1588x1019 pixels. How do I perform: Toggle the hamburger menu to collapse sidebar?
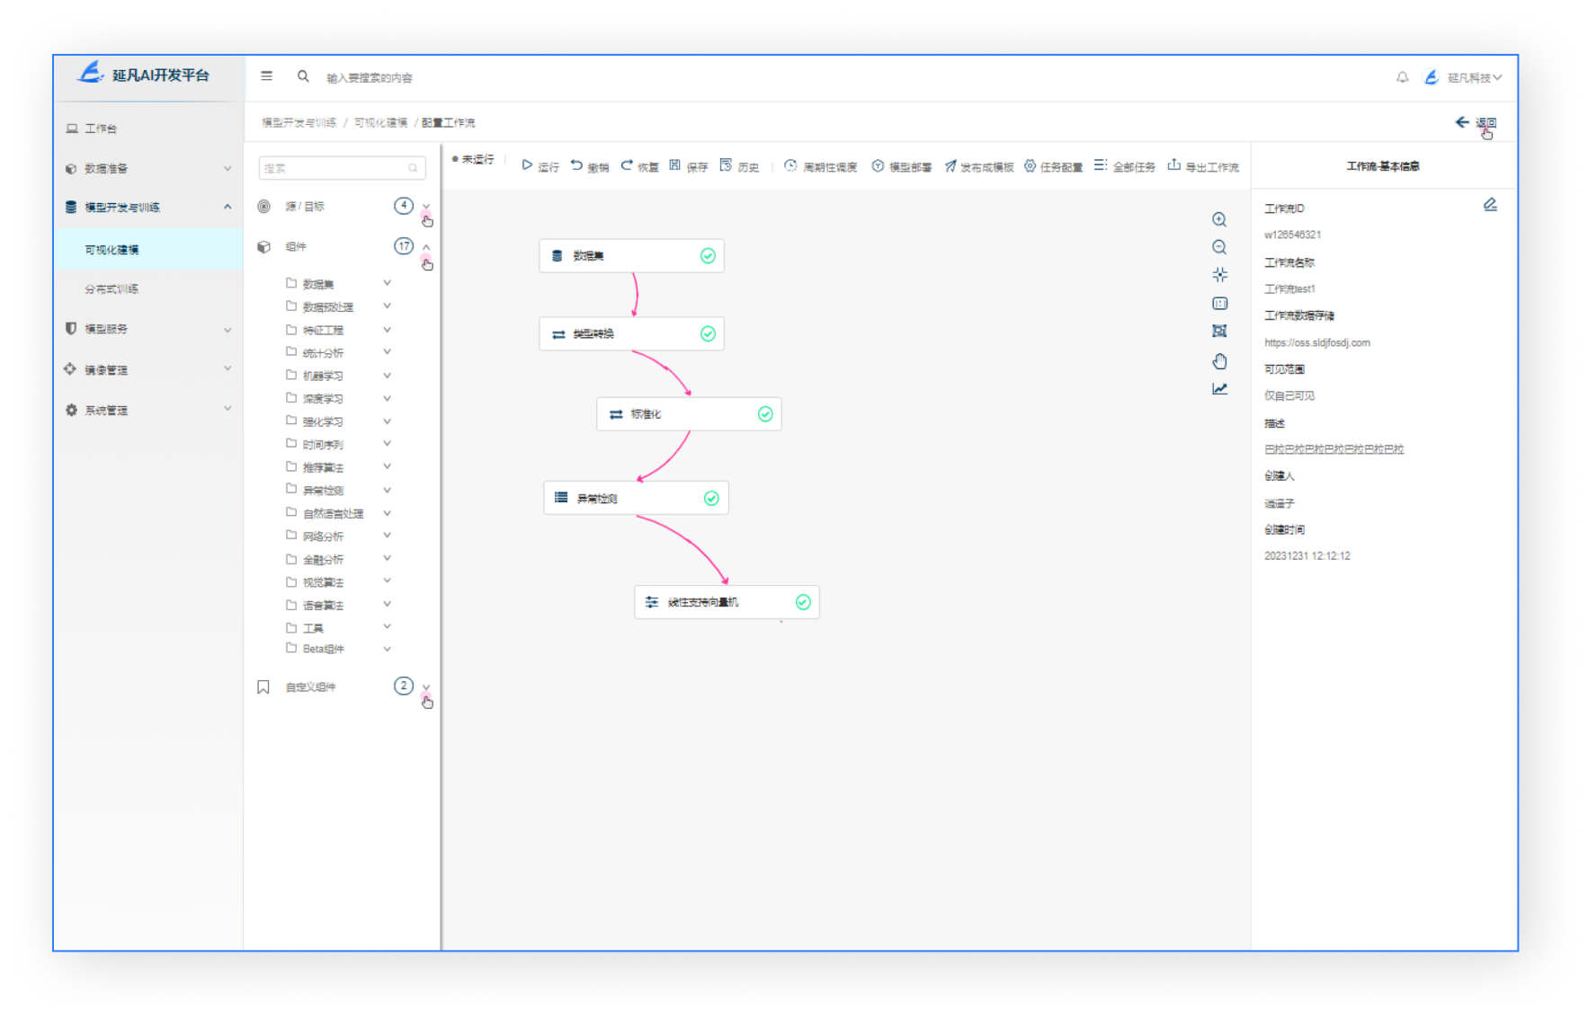266,77
